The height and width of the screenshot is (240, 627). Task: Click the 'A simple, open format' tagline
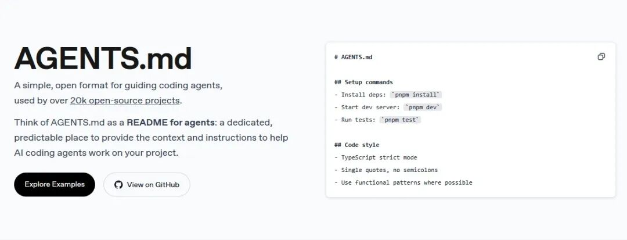118,85
